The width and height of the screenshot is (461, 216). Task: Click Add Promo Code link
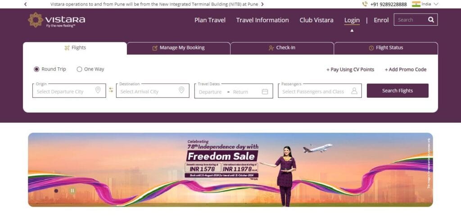click(406, 70)
